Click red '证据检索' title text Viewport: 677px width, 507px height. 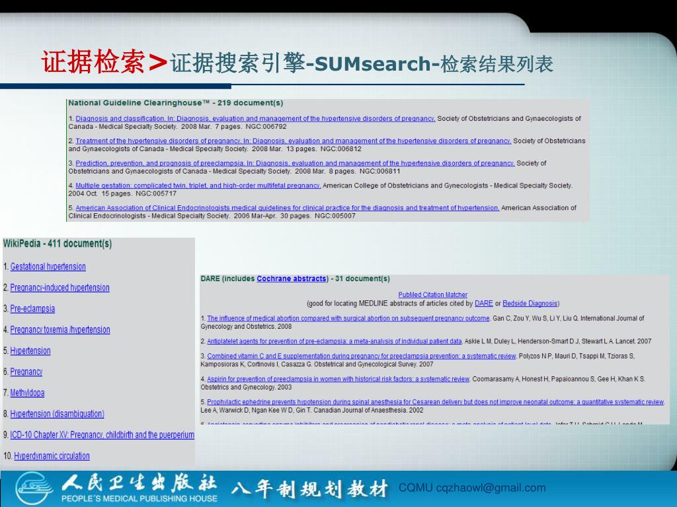point(93,61)
